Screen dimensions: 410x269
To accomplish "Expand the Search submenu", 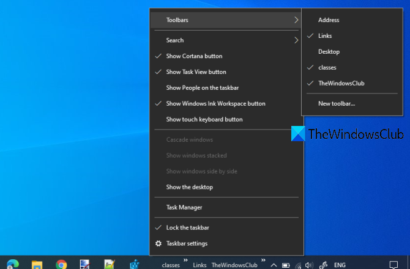I will [226, 40].
